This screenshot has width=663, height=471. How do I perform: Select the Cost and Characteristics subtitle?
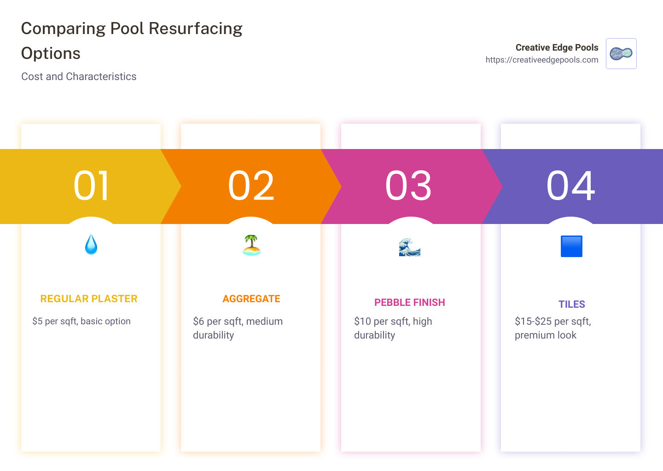pyautogui.click(x=79, y=76)
